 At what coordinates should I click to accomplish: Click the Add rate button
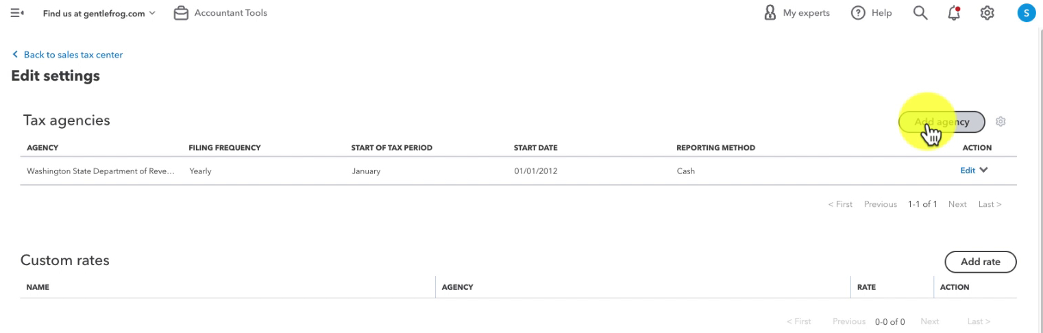980,261
